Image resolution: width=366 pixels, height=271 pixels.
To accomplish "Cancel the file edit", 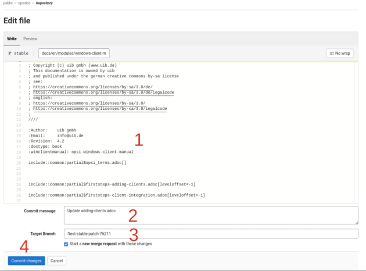I will pos(56,261).
